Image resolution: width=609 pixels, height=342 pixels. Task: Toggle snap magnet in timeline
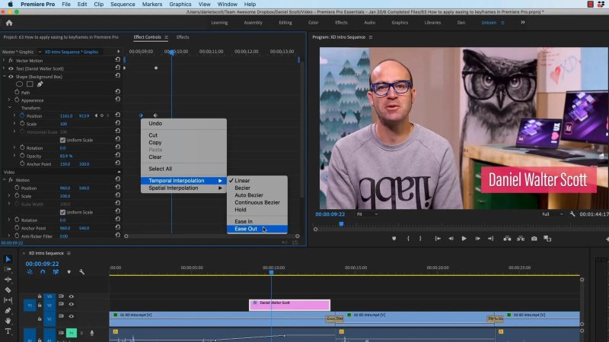[43, 272]
